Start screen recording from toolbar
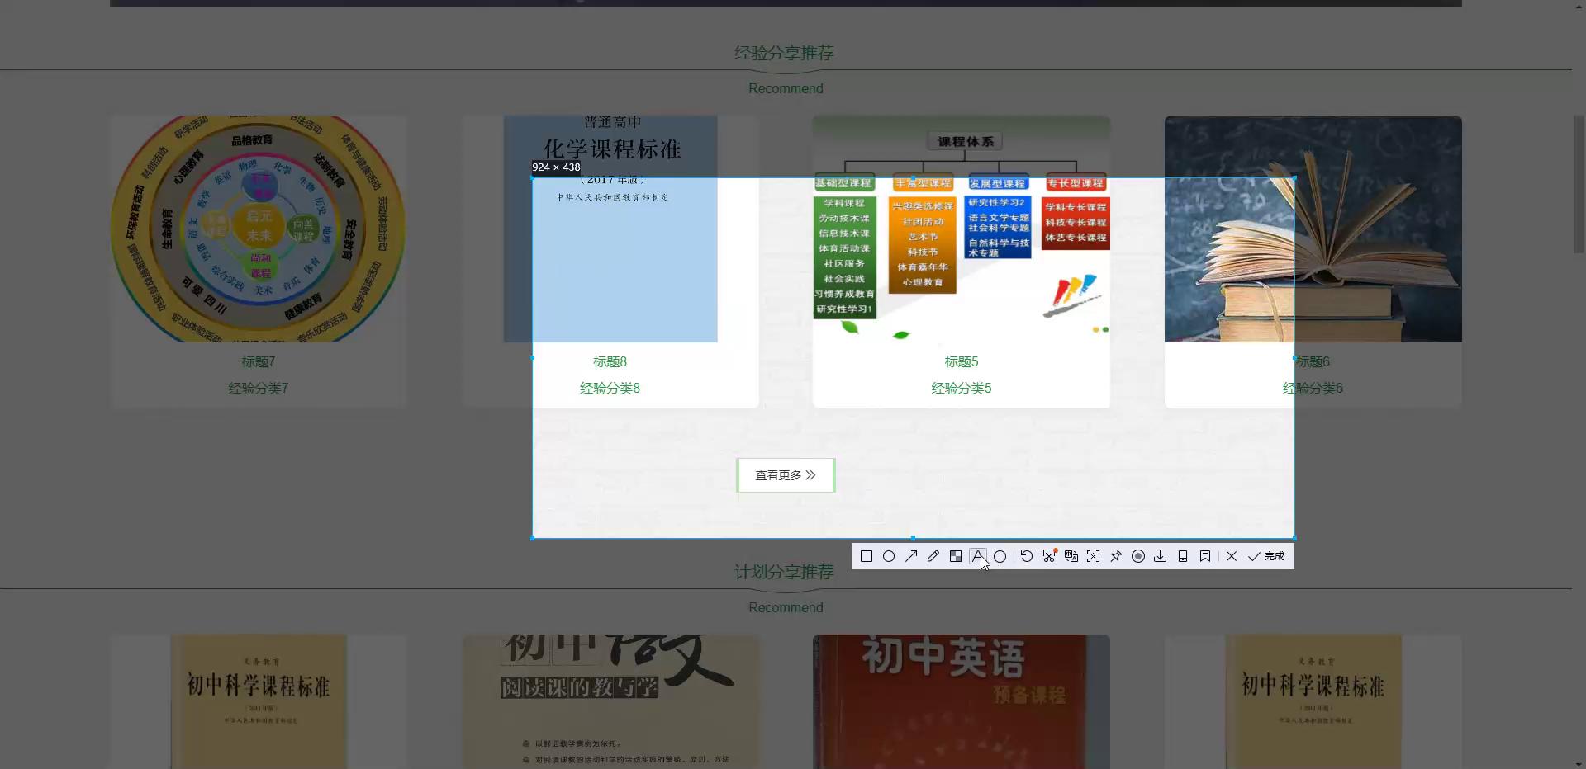The height and width of the screenshot is (769, 1586). click(x=1138, y=556)
